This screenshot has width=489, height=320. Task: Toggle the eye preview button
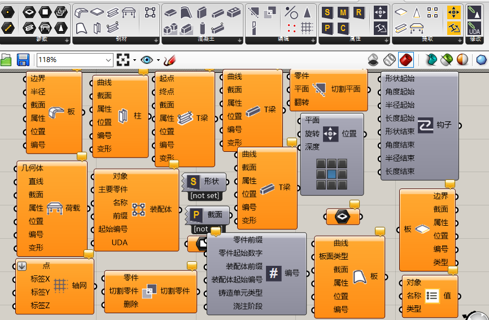point(147,59)
